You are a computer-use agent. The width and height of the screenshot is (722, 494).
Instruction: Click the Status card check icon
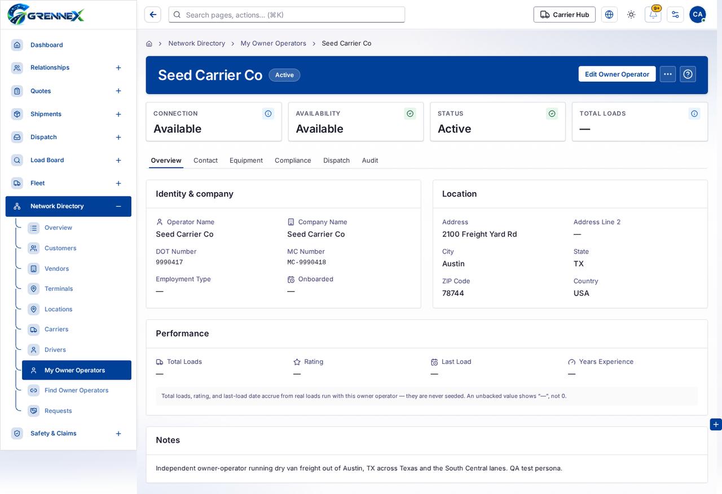tap(552, 113)
